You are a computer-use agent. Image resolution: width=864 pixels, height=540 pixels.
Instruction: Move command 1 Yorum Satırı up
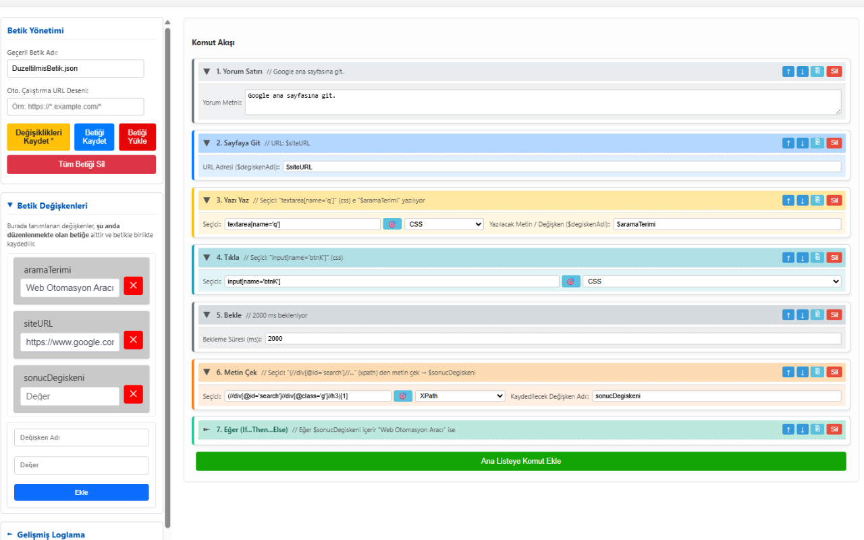point(788,72)
